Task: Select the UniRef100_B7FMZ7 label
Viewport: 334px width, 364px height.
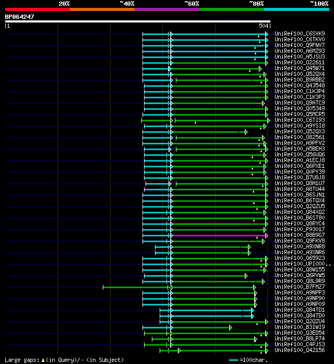Action: click(x=300, y=287)
